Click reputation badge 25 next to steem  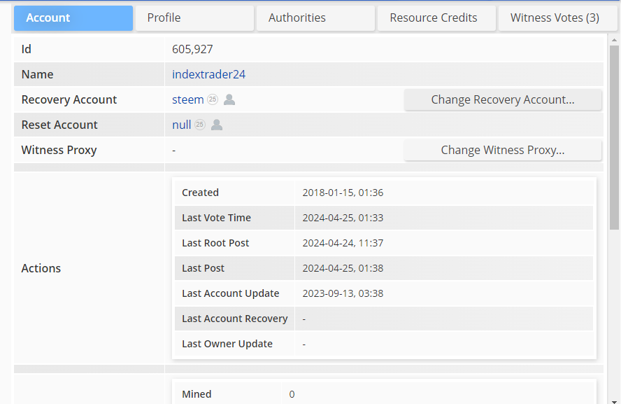pyautogui.click(x=213, y=99)
